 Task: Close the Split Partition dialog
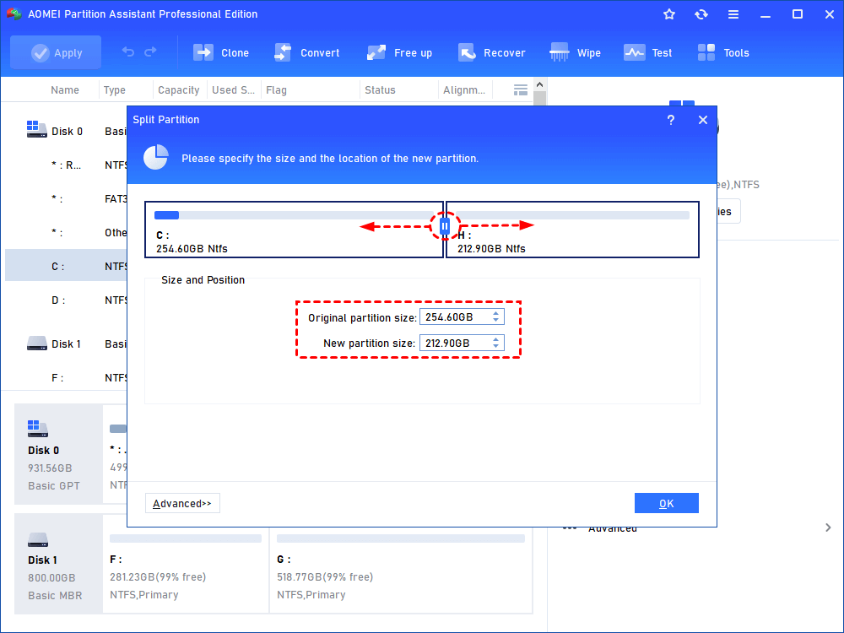pyautogui.click(x=702, y=120)
